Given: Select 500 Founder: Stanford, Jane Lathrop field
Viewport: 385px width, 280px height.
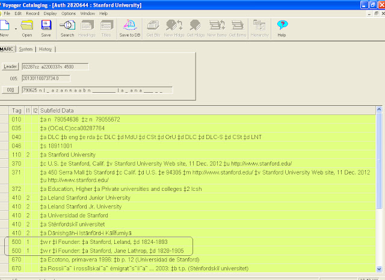Looking at the screenshot, I should pos(207,250).
